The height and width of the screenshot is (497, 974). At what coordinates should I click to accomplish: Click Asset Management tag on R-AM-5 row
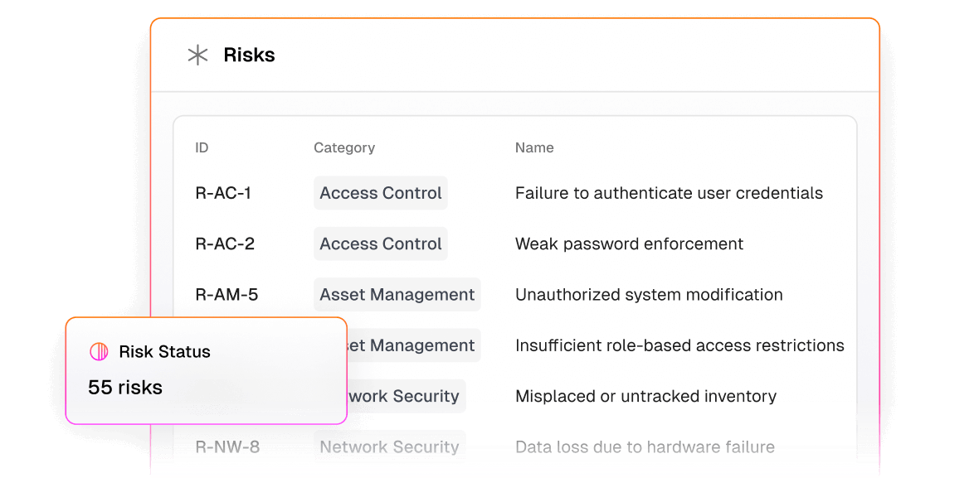coord(397,295)
